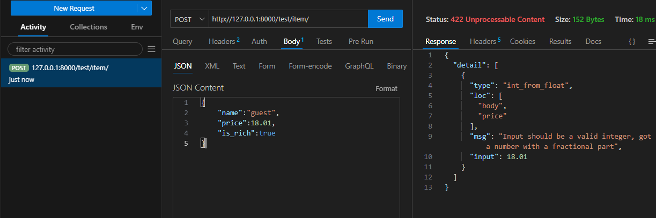Switch body type to Form-encode
Image resolution: width=656 pixels, height=218 pixels.
point(310,66)
